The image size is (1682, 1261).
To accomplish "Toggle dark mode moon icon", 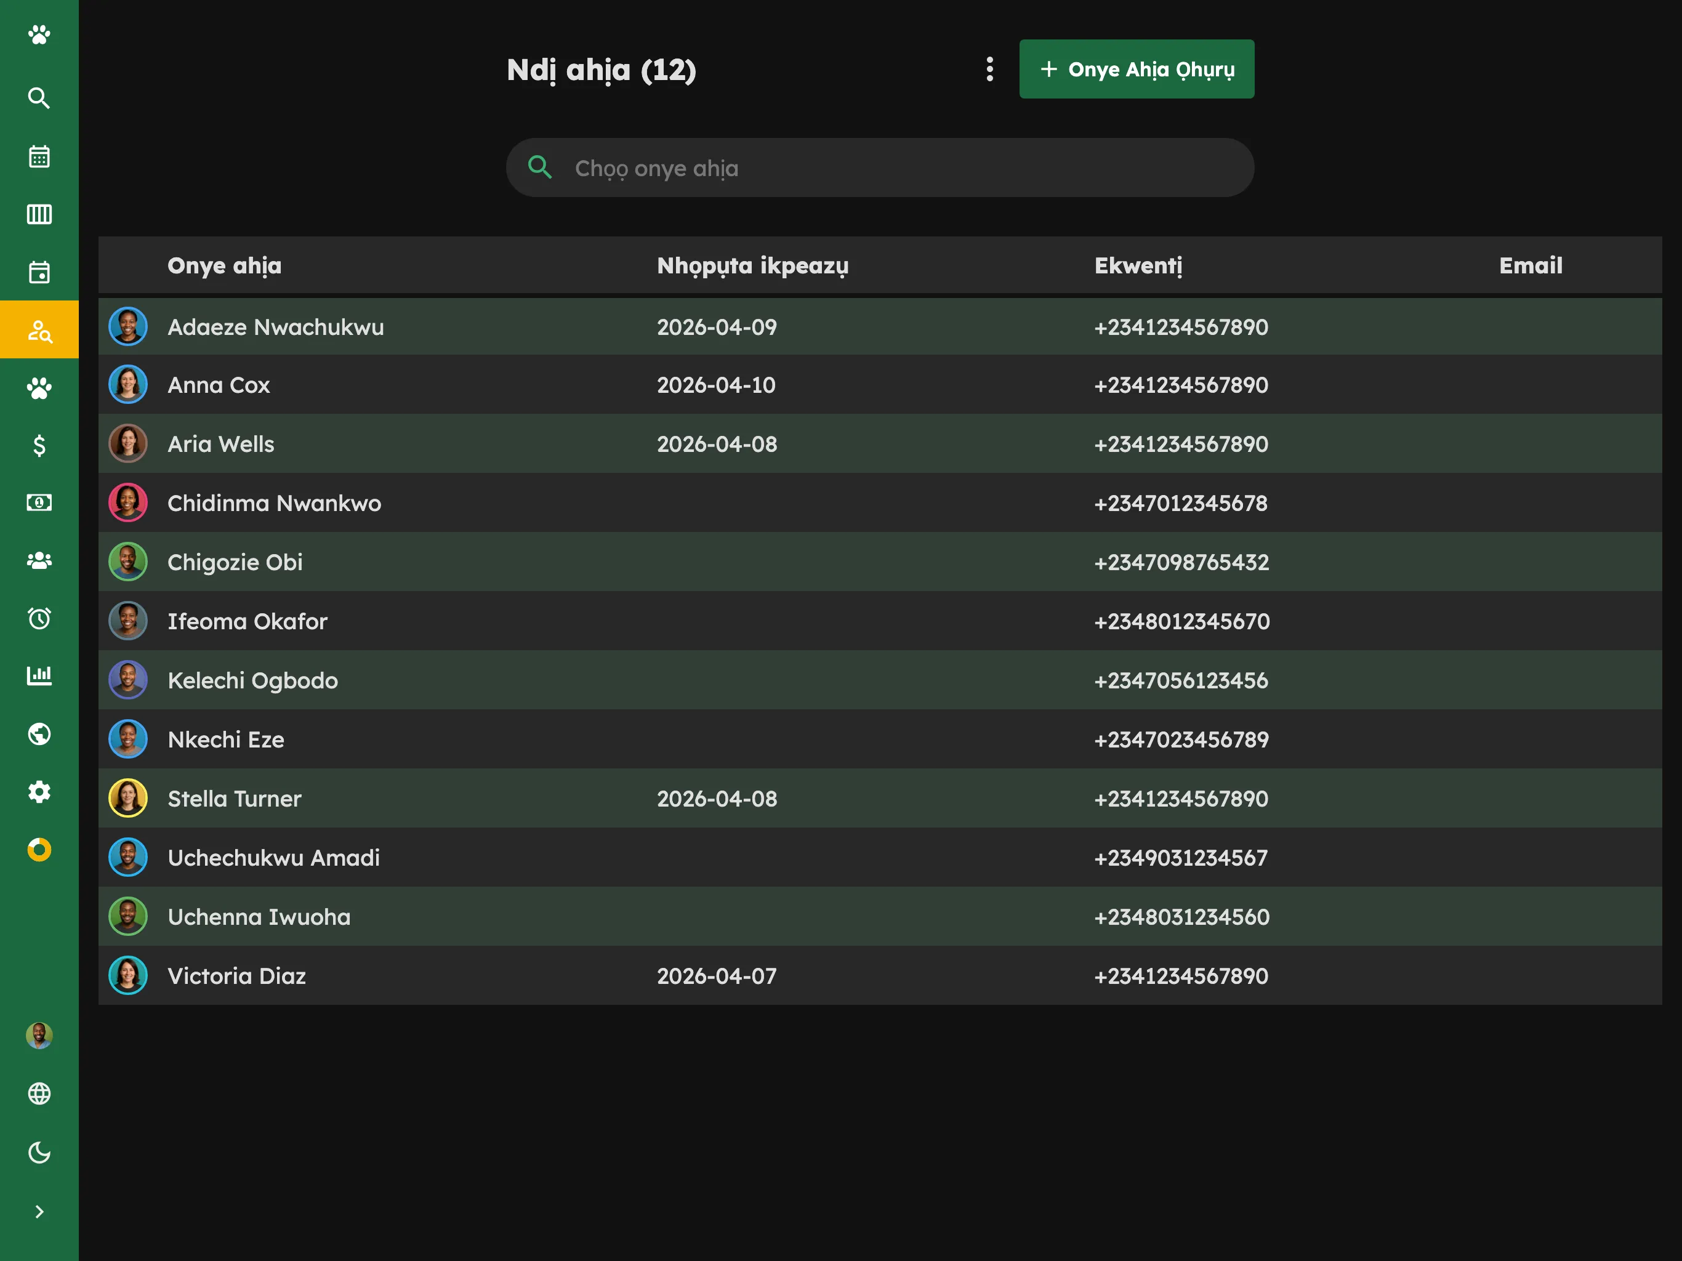I will [x=39, y=1153].
